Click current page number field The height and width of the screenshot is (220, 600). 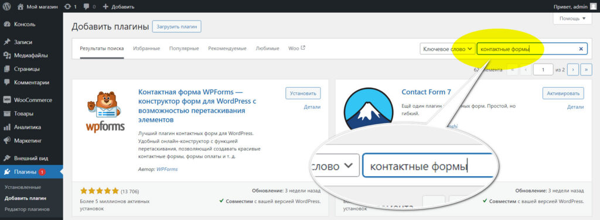pos(543,70)
